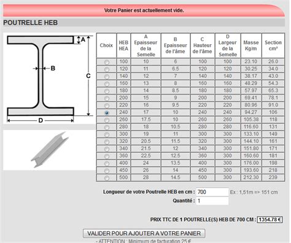Click the Epaisseur de la Semelle header

click(145, 45)
